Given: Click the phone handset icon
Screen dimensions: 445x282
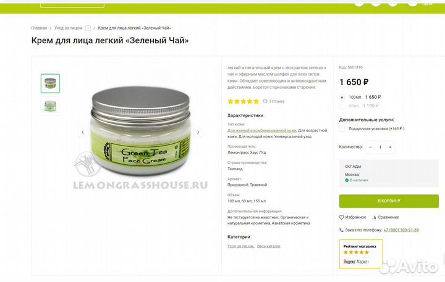Looking at the screenshot, I should [x=341, y=230].
